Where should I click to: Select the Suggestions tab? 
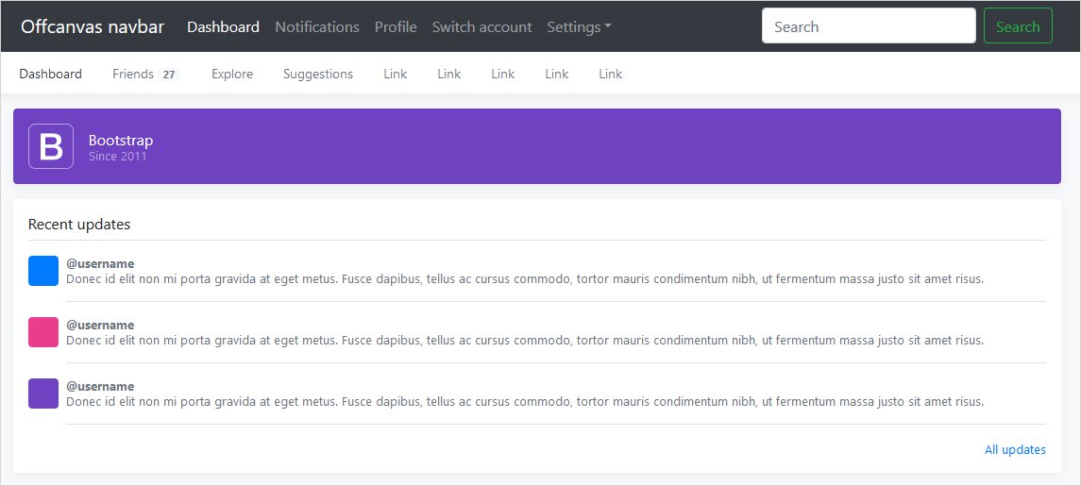click(318, 75)
